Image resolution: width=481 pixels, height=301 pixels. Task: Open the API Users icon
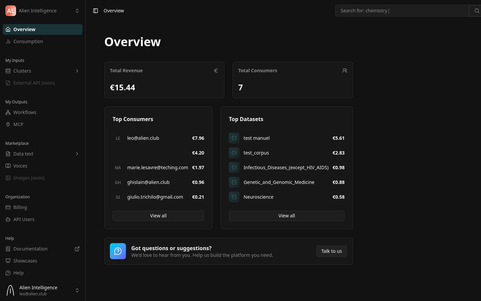coord(8,219)
